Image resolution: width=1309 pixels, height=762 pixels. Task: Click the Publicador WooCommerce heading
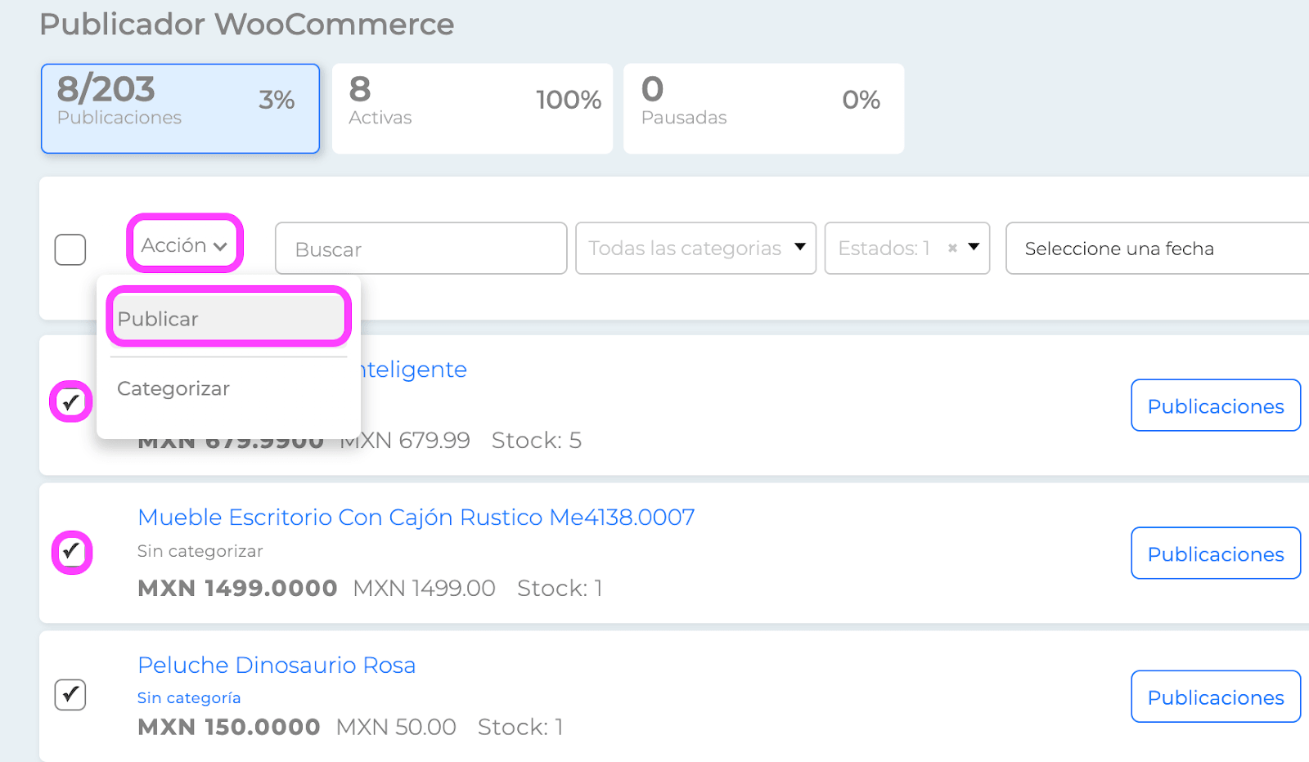pos(247,25)
